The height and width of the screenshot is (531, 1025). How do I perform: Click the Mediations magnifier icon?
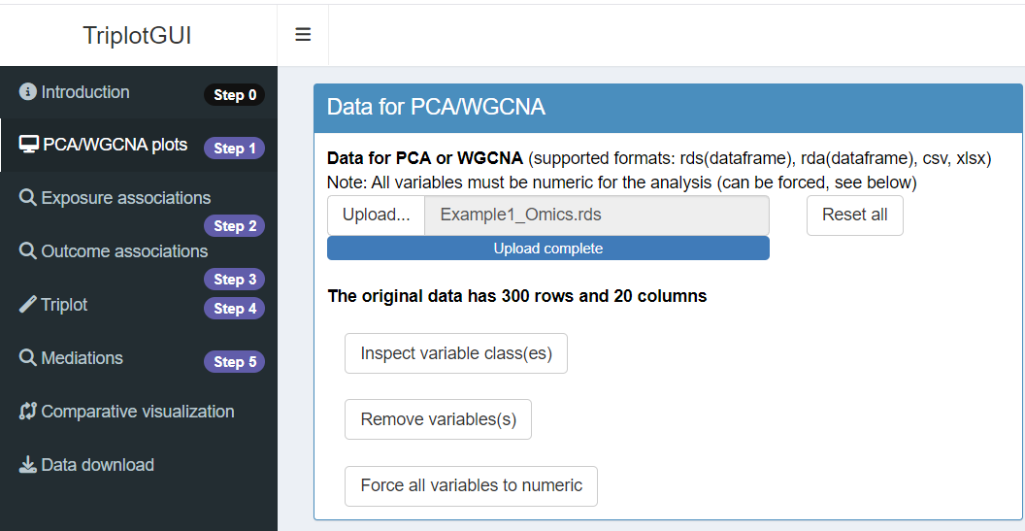tap(28, 358)
